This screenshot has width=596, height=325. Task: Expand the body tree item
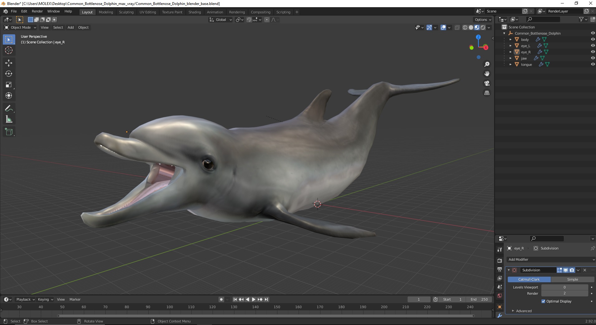point(510,40)
